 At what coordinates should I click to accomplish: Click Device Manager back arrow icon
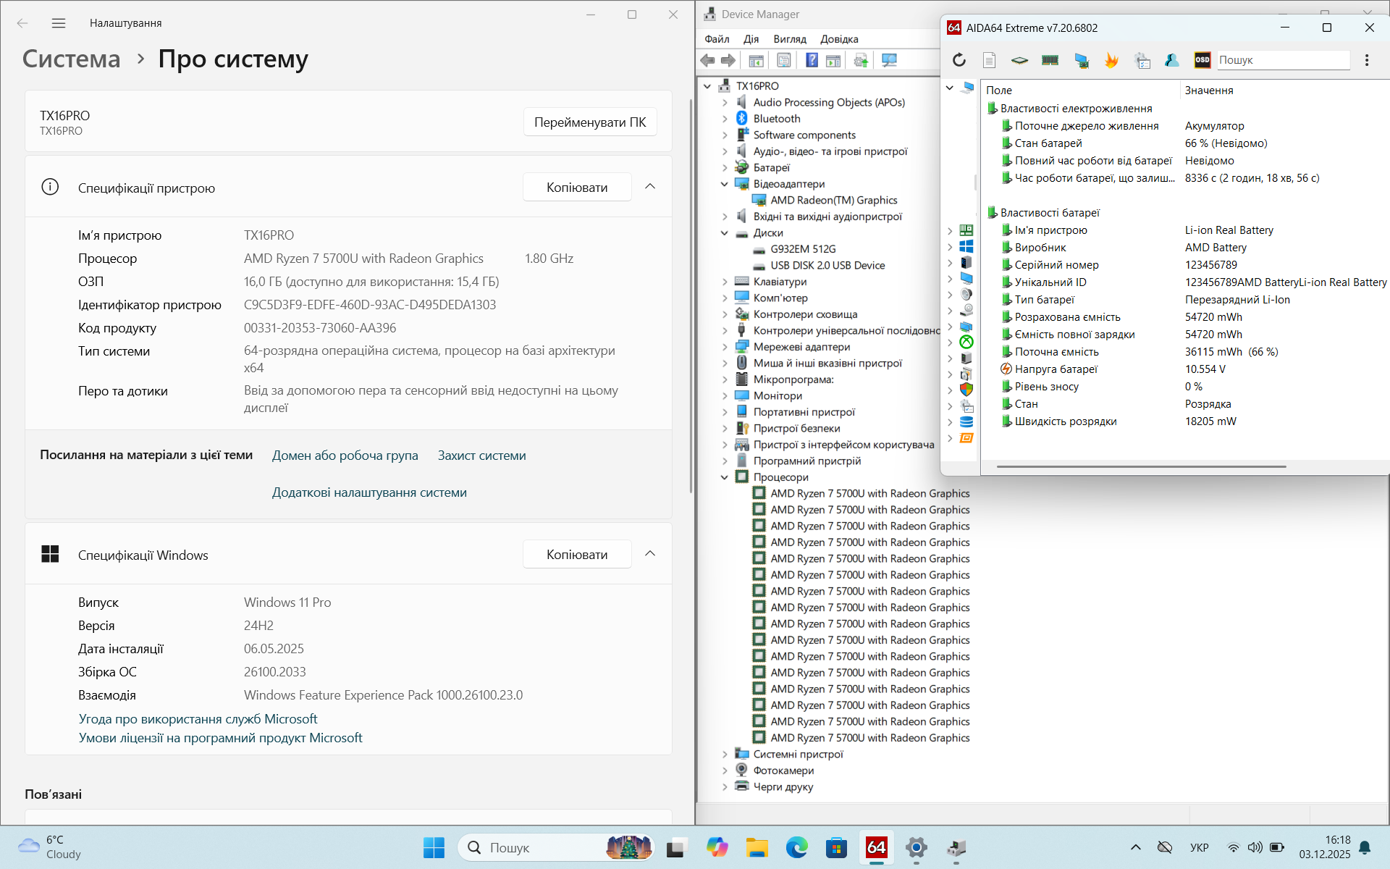[707, 60]
